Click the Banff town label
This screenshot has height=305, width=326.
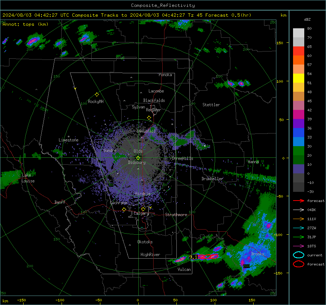pos(60,202)
